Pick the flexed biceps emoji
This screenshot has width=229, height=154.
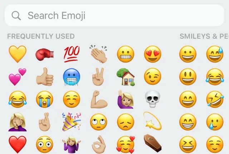pyautogui.click(x=99, y=99)
